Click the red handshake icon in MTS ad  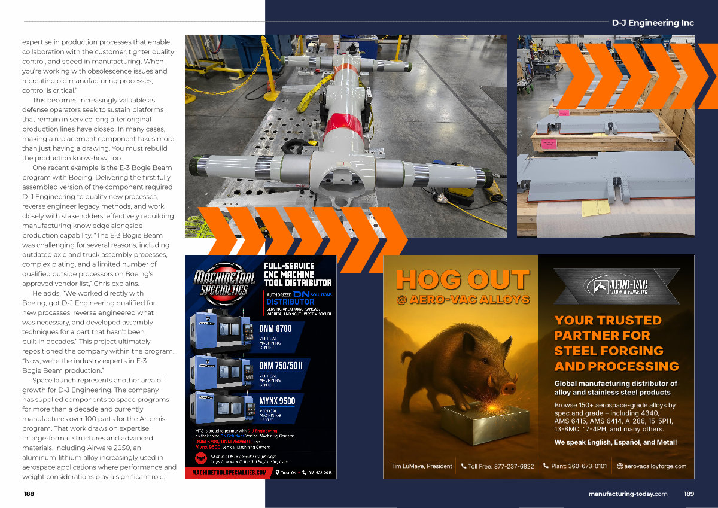click(x=202, y=459)
